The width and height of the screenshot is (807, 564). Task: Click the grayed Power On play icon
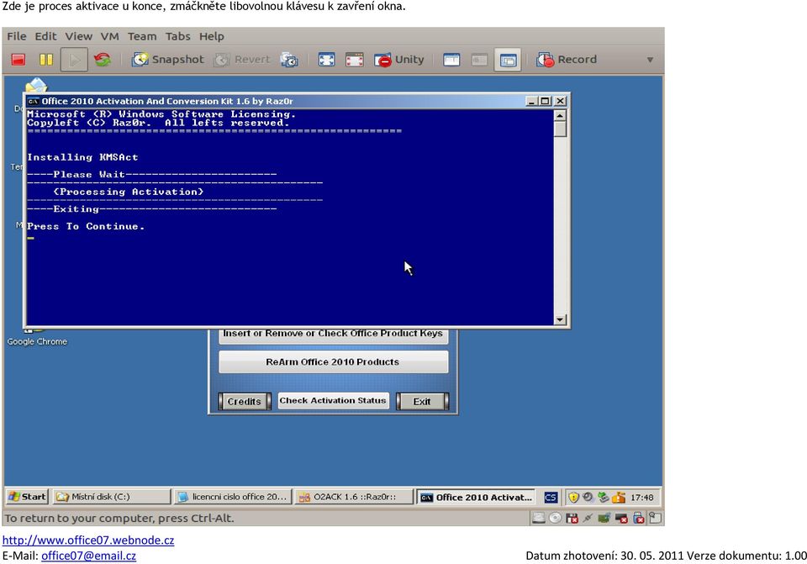(74, 60)
